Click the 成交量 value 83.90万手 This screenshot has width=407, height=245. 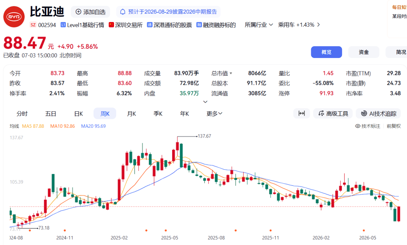tap(187, 73)
